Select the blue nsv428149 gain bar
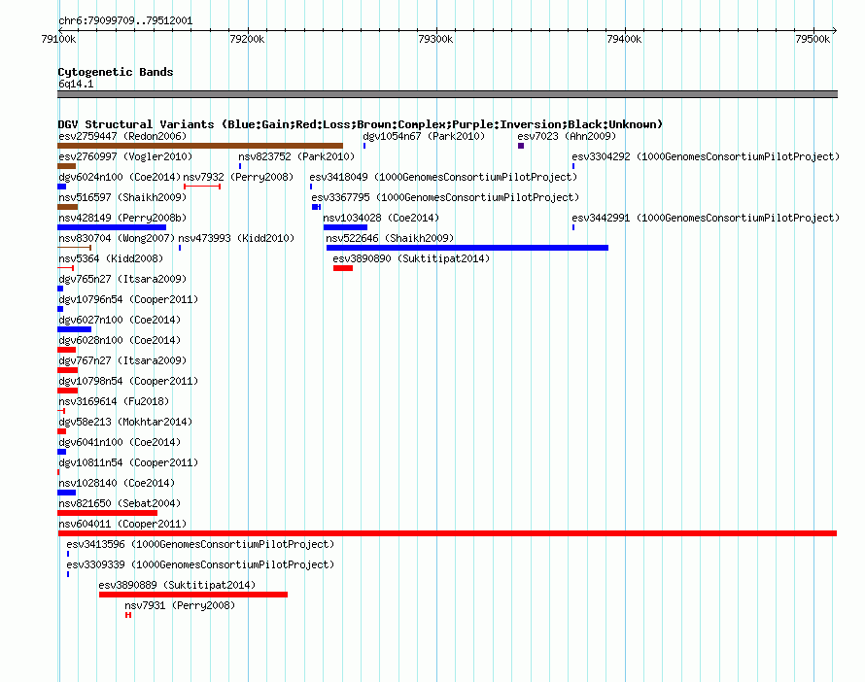The height and width of the screenshot is (682, 865). tap(112, 227)
